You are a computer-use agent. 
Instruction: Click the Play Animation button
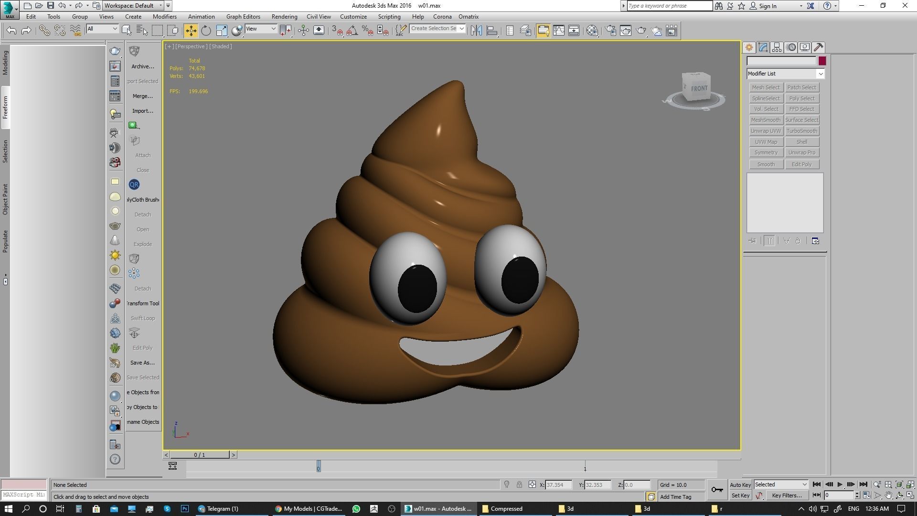[x=840, y=484]
